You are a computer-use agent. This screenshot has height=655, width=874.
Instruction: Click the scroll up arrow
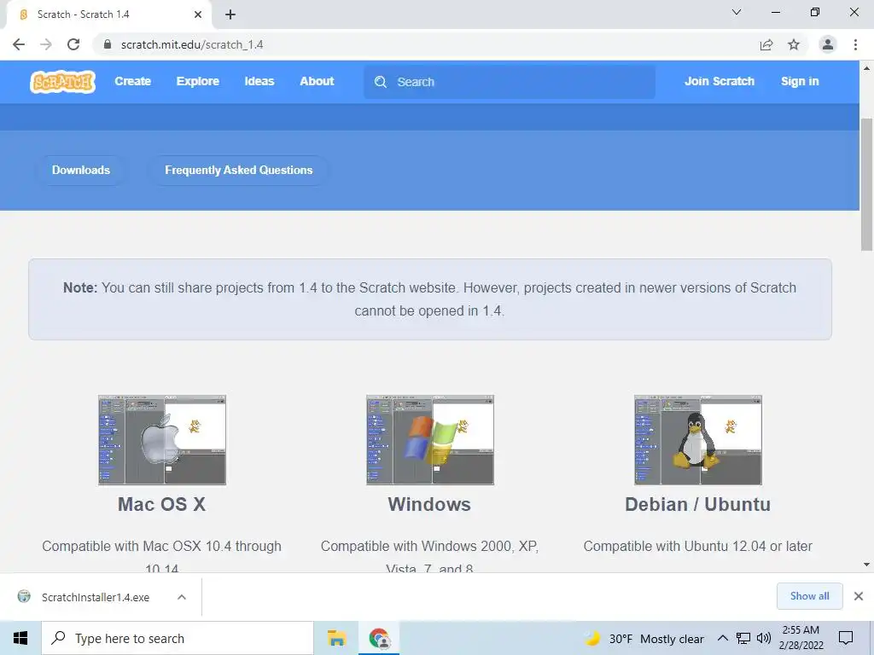(867, 68)
